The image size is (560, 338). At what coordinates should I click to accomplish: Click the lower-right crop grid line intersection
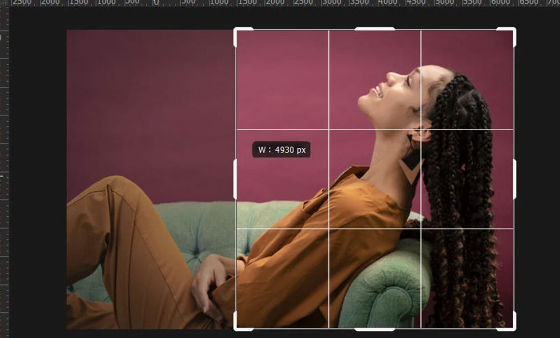coord(421,229)
